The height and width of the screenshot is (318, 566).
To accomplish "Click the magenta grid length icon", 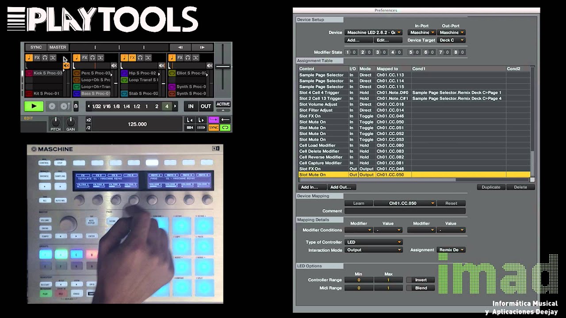I will pos(214,120).
